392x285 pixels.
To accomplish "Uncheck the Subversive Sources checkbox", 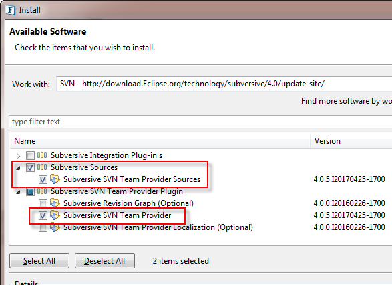I will 30,167.
